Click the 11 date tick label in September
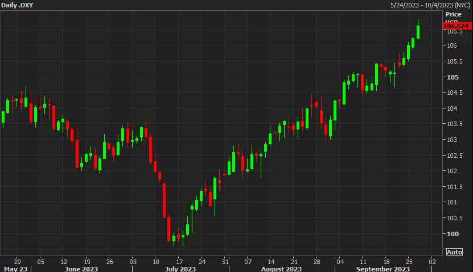The height and width of the screenshot is (272, 473). coord(363,261)
